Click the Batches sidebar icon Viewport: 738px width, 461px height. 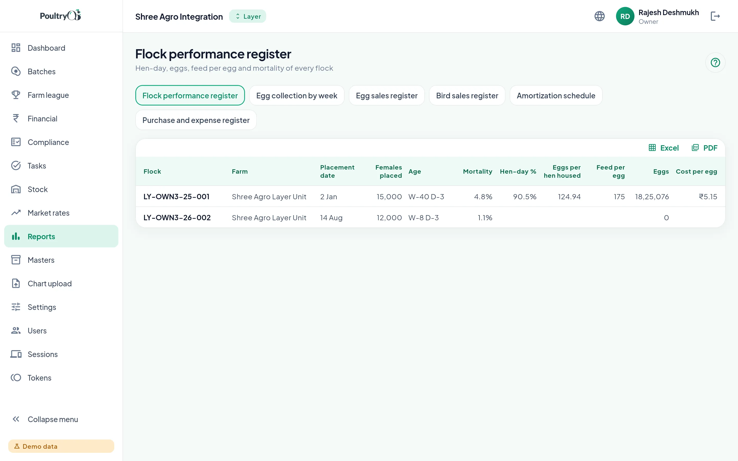point(16,71)
